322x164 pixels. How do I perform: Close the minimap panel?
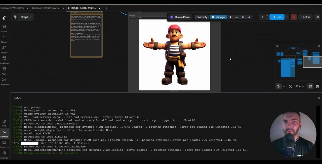319,46
